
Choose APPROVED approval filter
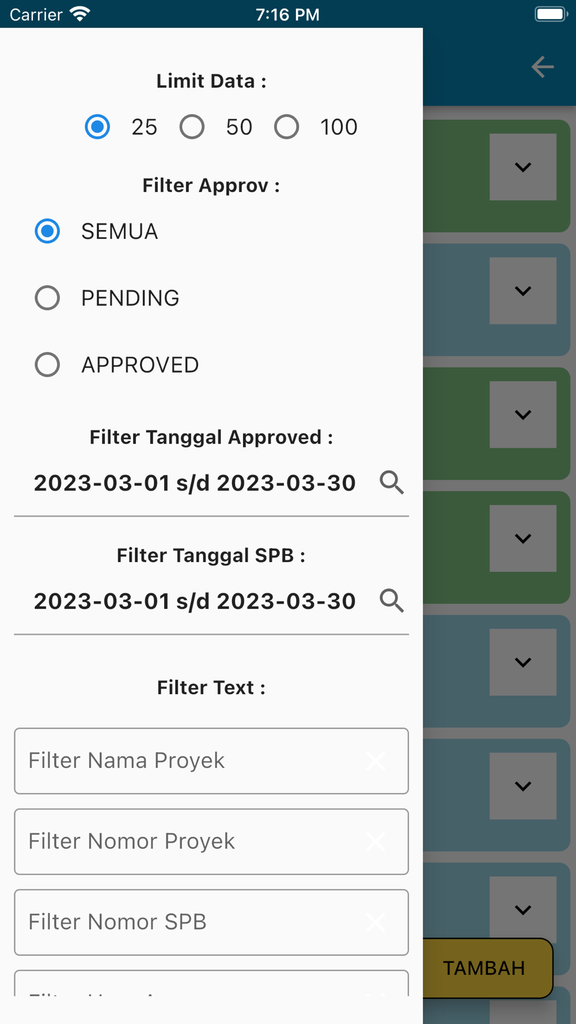click(x=47, y=365)
